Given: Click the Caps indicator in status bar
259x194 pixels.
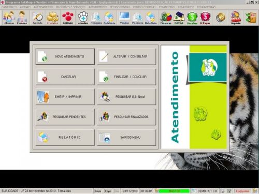Looking at the screenshot, I should [108, 191].
